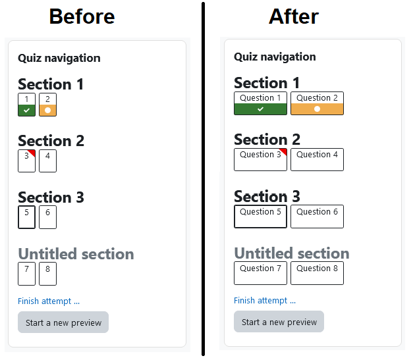
Task: Open the green Question 1 button
Action: 260,103
